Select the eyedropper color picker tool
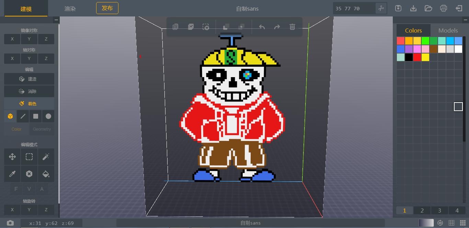Viewport: 469px width, 228px height. (x=12, y=174)
